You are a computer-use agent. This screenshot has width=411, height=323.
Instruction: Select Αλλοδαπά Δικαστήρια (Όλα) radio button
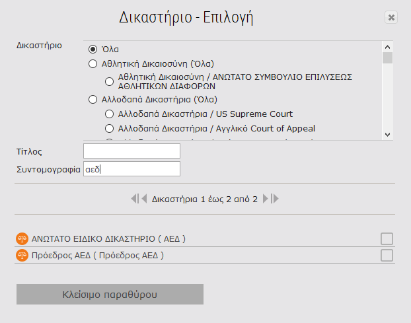pos(93,100)
